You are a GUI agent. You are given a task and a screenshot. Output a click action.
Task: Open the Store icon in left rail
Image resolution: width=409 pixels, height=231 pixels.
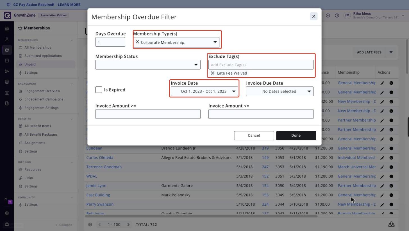pos(7,82)
